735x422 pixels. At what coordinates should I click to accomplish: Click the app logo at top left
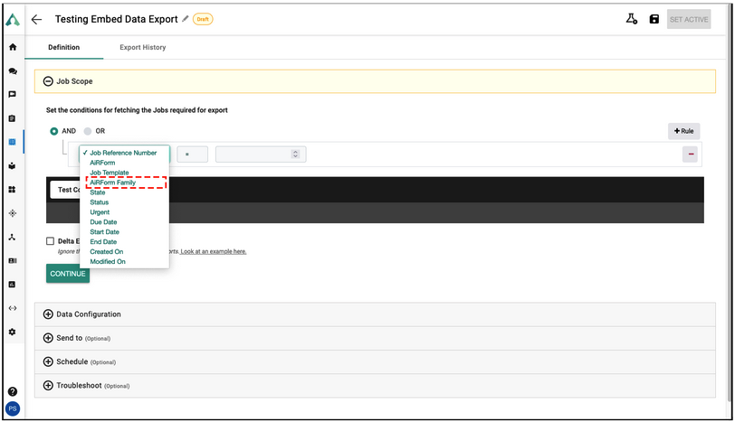[x=13, y=20]
